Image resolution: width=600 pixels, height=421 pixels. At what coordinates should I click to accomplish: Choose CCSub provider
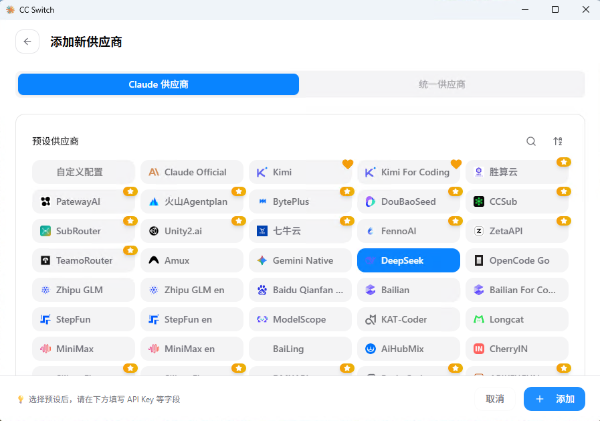517,201
